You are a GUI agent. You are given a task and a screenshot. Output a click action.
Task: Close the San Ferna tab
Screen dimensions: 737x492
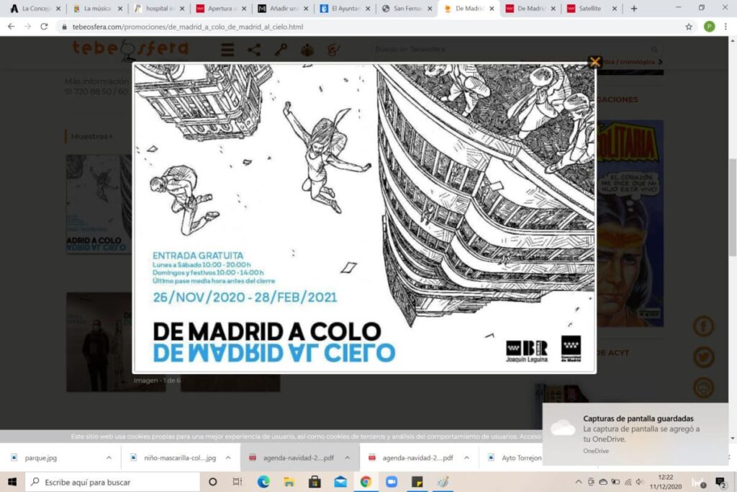click(430, 9)
